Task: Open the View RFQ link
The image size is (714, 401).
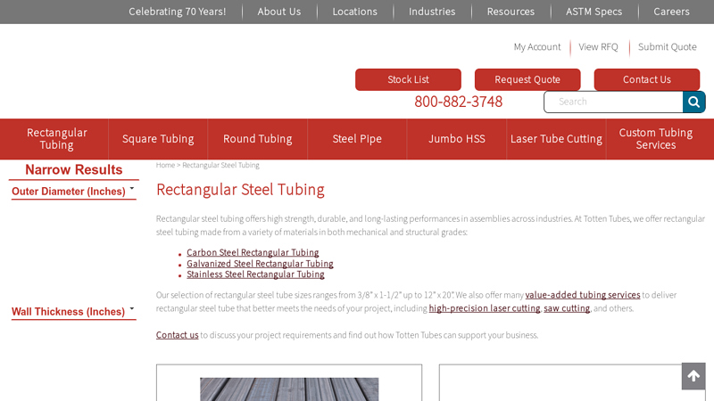Action: [598, 47]
